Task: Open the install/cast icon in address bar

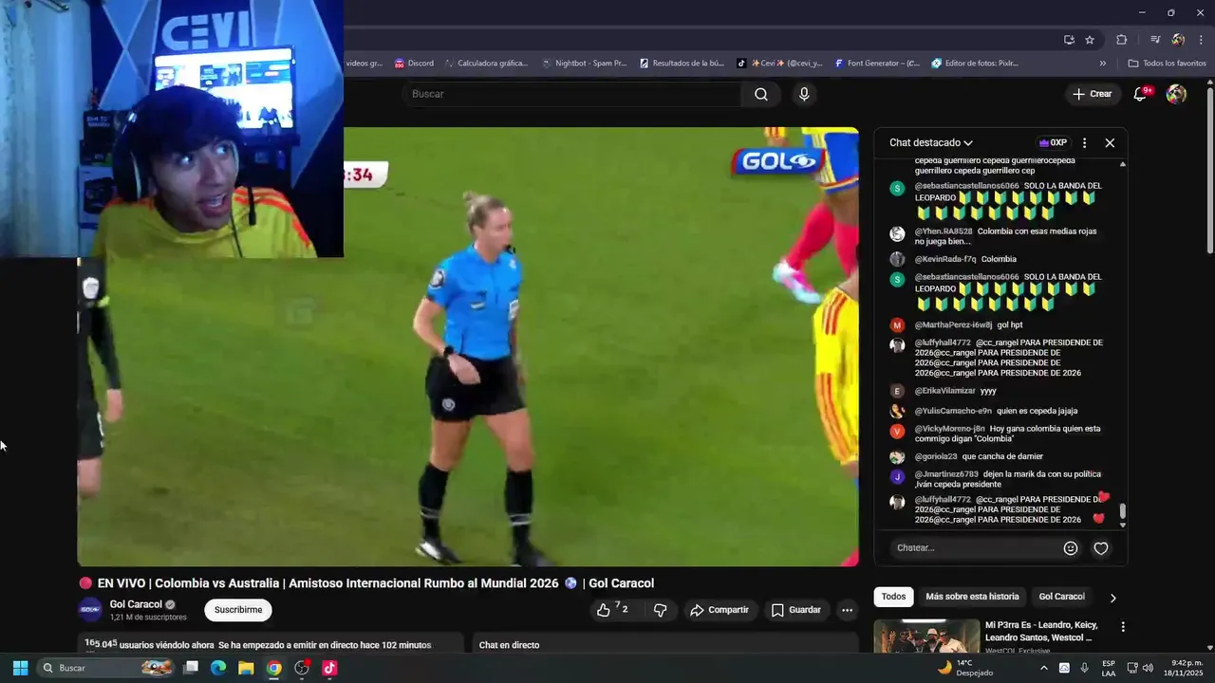Action: 1069,40
